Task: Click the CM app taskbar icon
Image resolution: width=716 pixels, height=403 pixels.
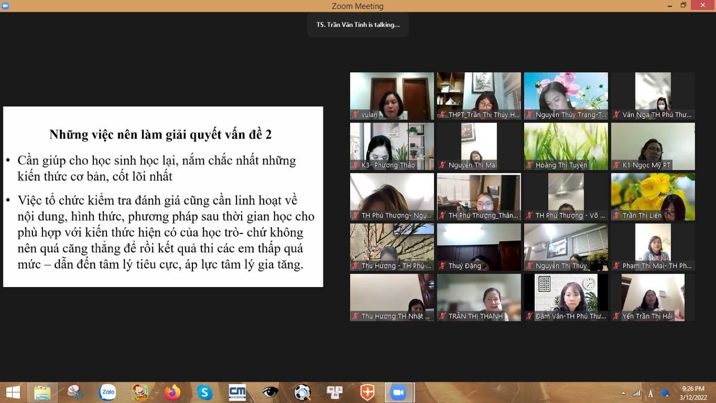Action: [x=237, y=392]
